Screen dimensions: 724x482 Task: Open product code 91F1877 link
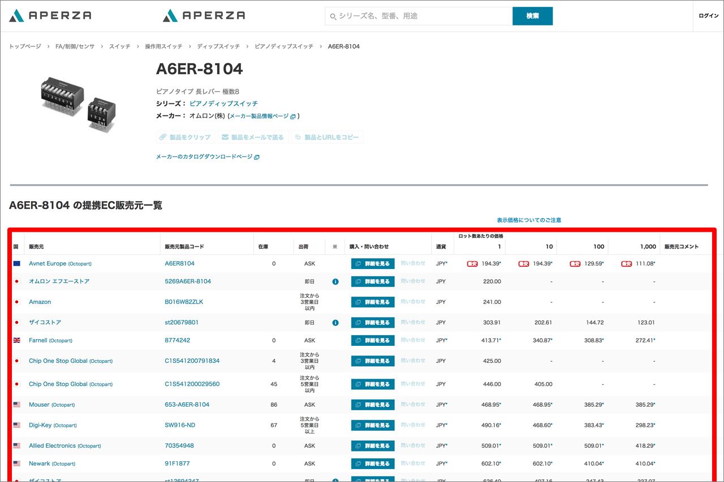(178, 463)
